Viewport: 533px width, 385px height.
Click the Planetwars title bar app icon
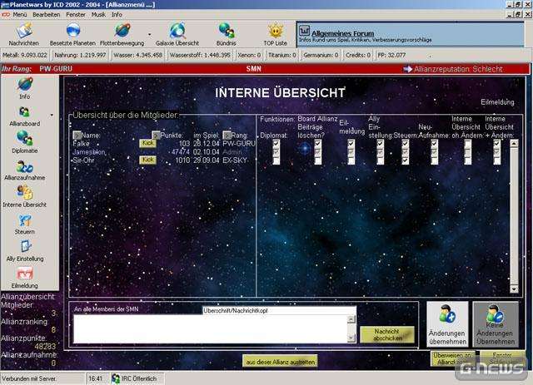click(x=5, y=5)
